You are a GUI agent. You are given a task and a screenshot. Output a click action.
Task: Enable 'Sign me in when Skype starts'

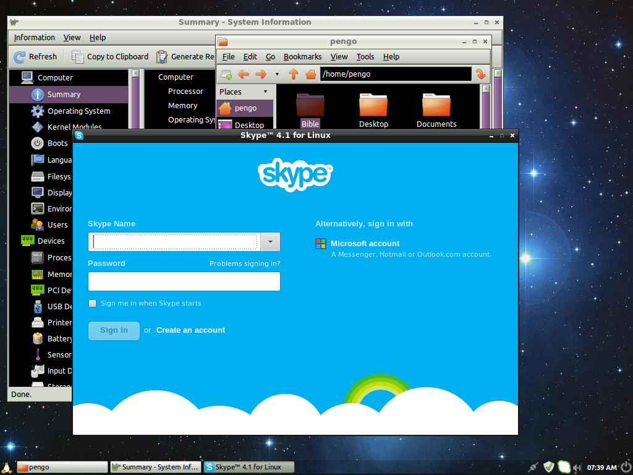(x=93, y=303)
